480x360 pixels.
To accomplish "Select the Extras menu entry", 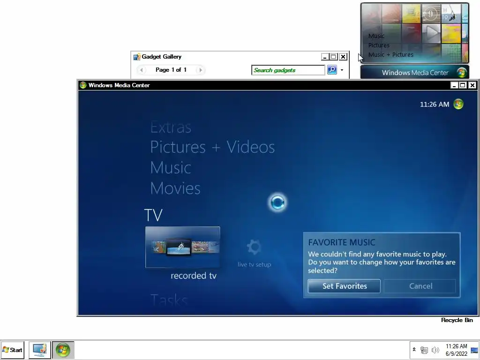I will [x=171, y=127].
